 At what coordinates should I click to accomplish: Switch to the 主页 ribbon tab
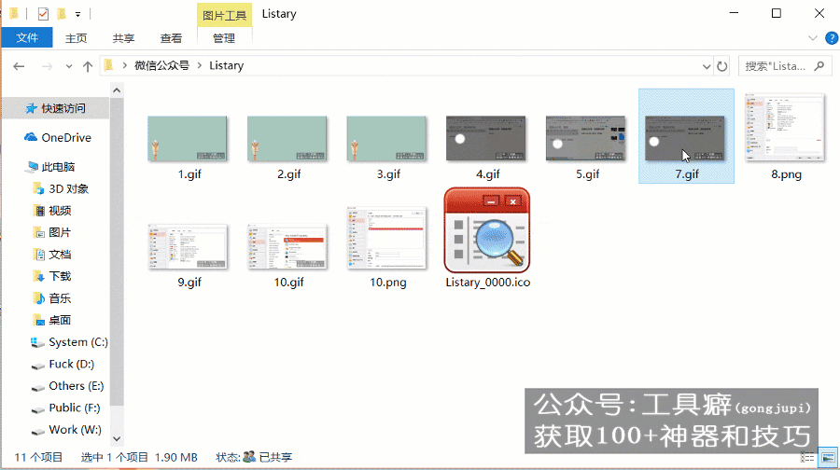point(77,38)
